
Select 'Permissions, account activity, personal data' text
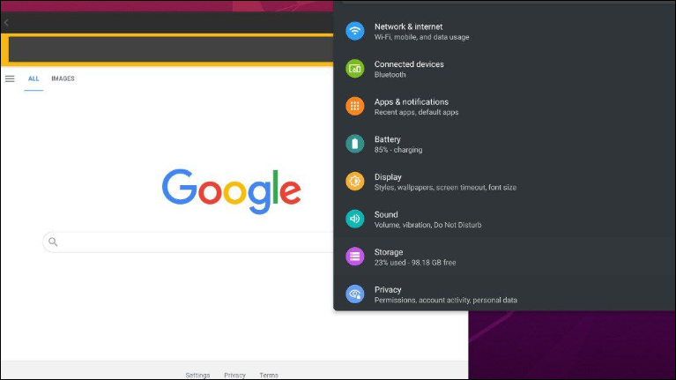click(x=445, y=300)
